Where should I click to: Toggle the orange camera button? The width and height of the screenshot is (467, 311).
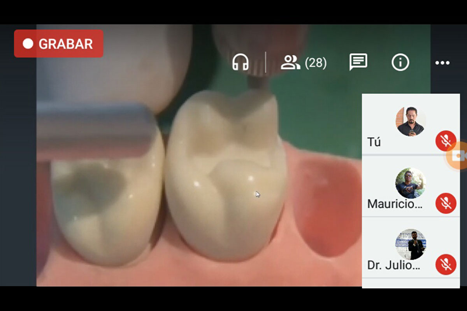pos(457,156)
